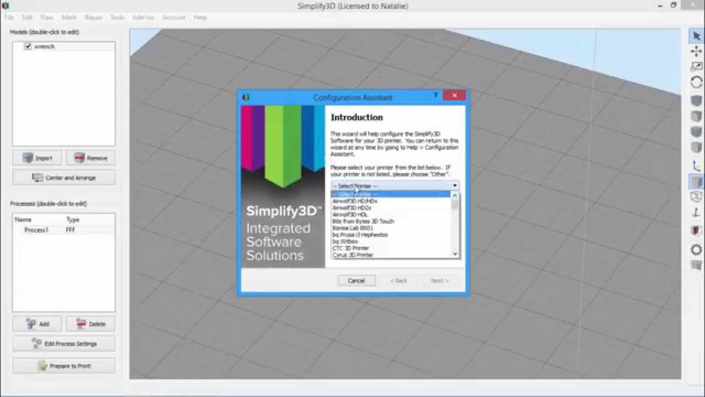Open the View menu
This screenshot has width=705, height=397.
(x=47, y=18)
